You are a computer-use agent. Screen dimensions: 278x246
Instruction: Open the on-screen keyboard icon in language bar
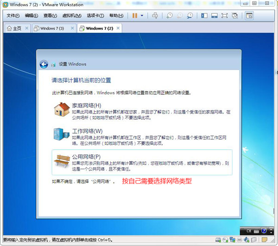[256, 231]
